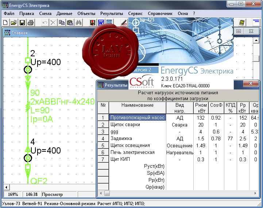Image resolution: width=263 pixels, height=208 pixels.
Task: Click node 2 square marker on the scheme
Action: click(28, 60)
